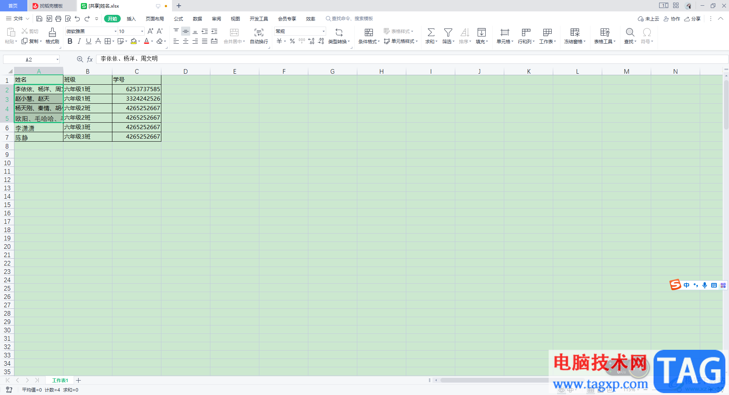Viewport: 729px width, 395px height.
Task: Switch to the Formulas (公式) tab
Action: pos(178,19)
